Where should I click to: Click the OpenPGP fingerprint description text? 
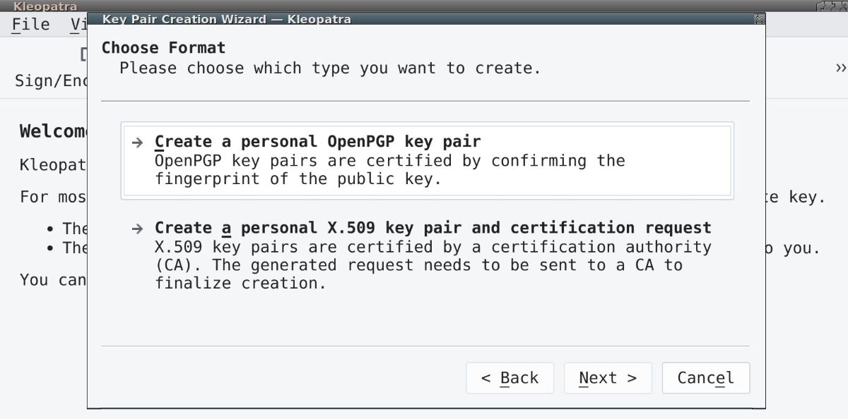click(x=389, y=170)
